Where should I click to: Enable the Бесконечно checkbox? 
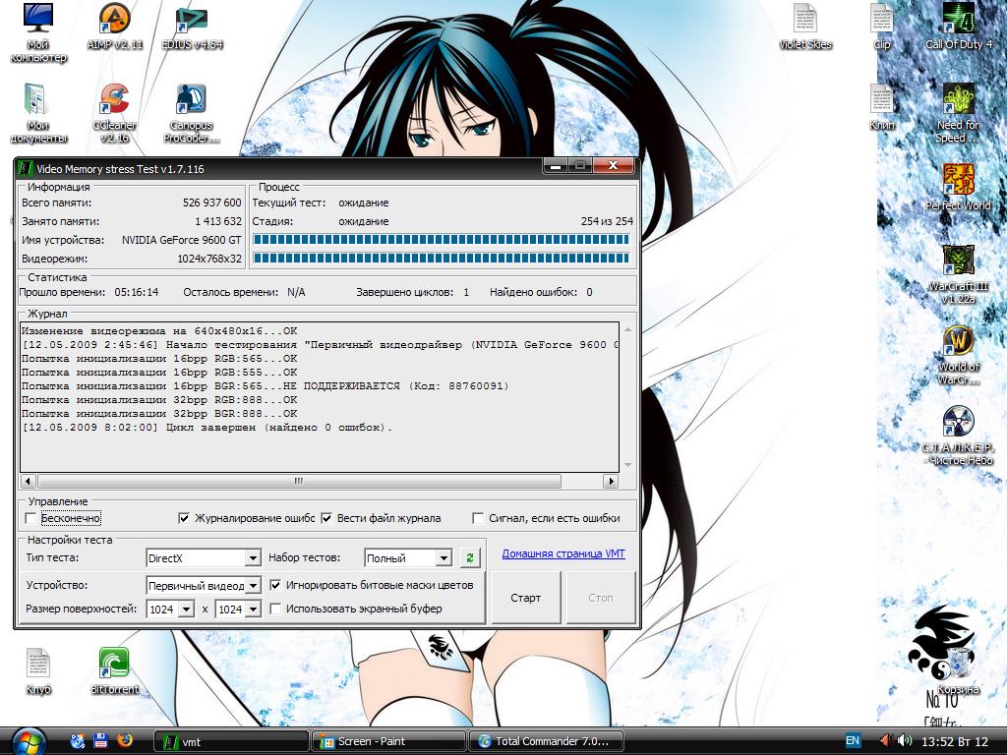click(31, 518)
